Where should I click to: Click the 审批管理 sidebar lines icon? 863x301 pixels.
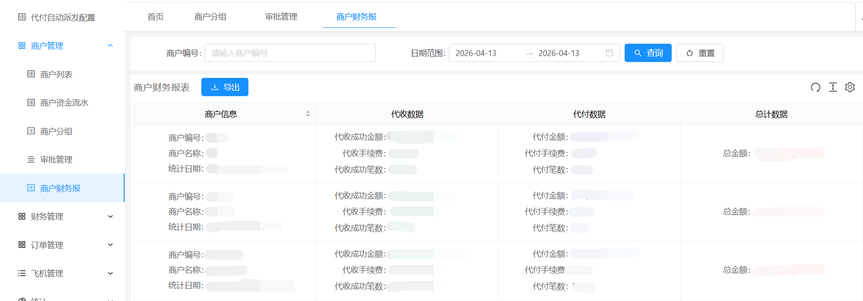tap(31, 159)
